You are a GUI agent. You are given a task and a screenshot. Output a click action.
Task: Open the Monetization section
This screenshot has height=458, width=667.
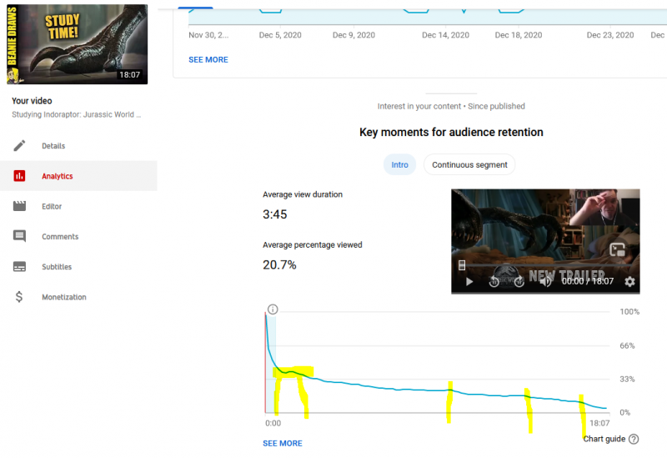tap(63, 297)
